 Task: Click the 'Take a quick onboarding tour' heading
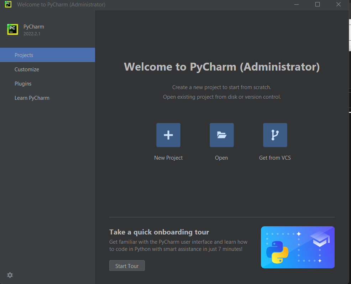[x=159, y=232]
